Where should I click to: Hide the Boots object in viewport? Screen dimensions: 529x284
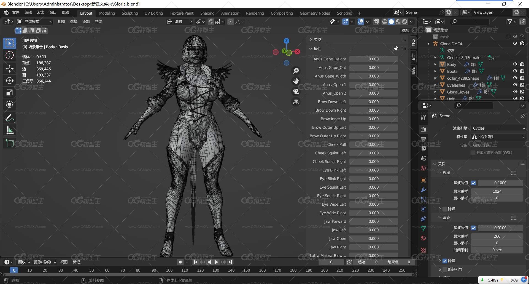[x=515, y=71]
